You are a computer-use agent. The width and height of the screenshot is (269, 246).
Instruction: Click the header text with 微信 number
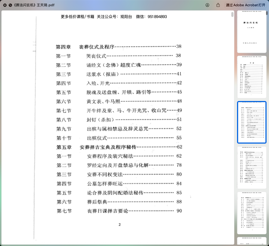(x=114, y=17)
